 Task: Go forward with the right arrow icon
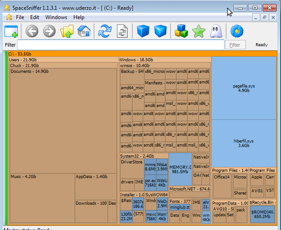pos(49,31)
